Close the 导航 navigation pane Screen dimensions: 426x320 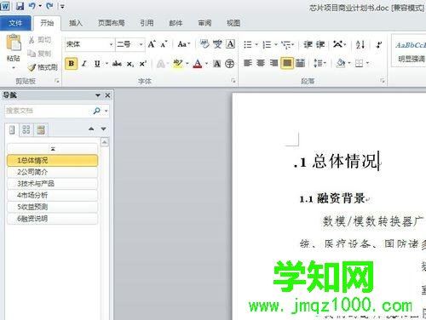[x=107, y=95]
